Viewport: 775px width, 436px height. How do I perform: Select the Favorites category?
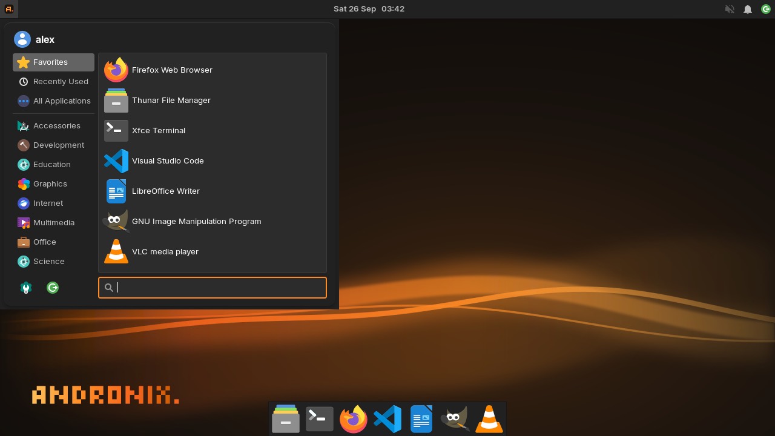click(53, 62)
